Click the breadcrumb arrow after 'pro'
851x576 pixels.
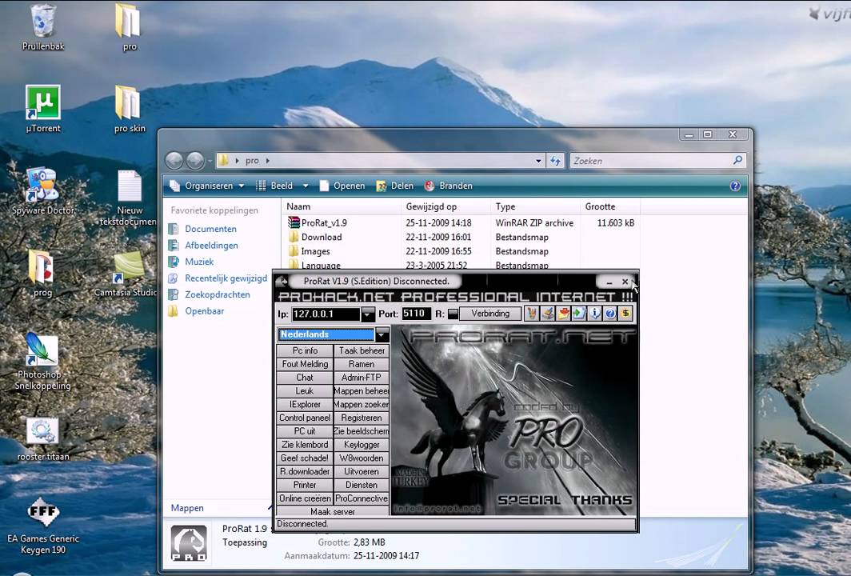(x=268, y=161)
